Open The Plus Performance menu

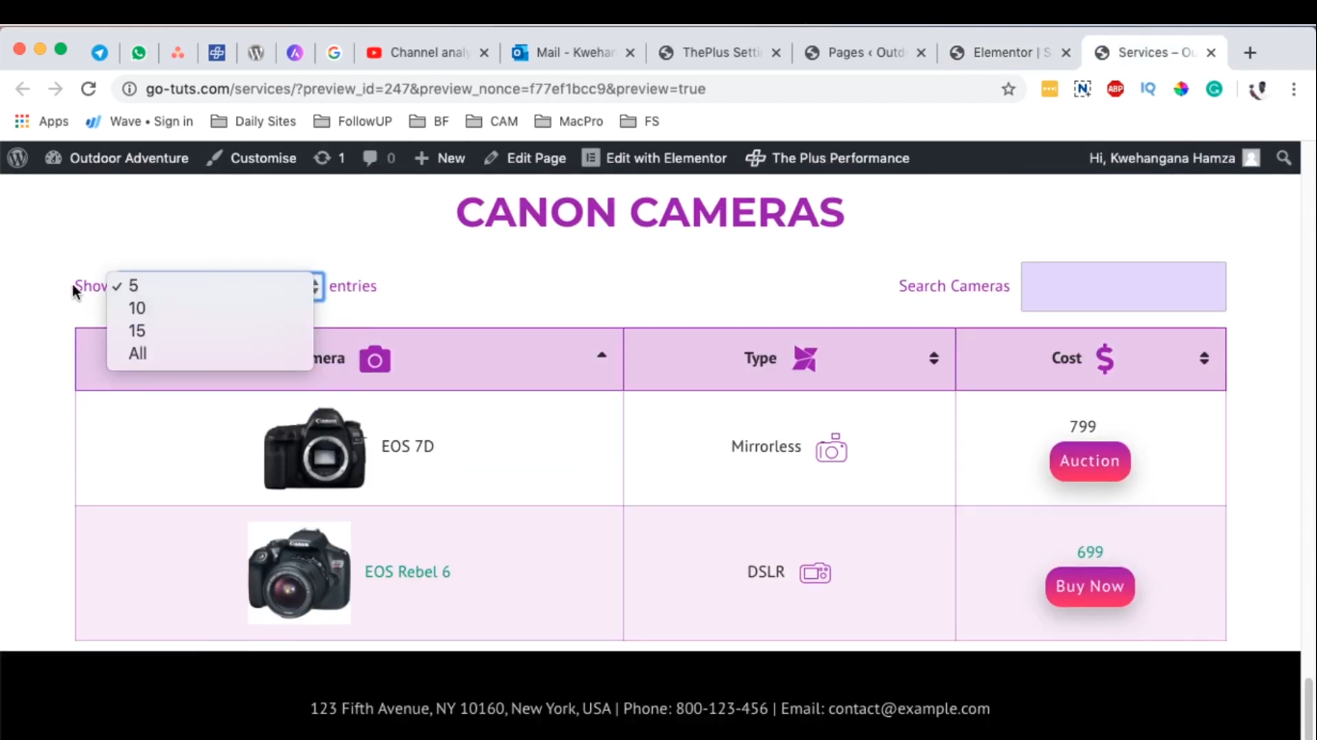827,158
